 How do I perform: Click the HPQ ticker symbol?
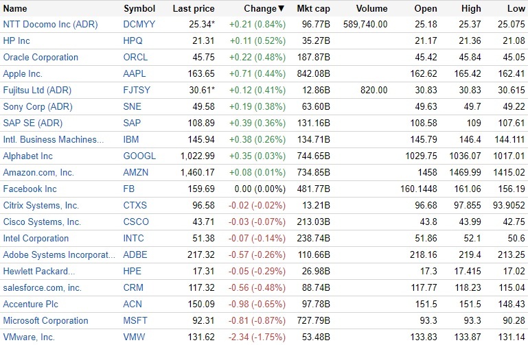135,41
